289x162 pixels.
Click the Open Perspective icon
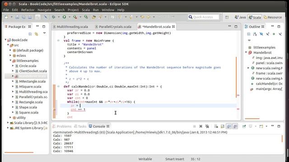[x=227, y=17]
